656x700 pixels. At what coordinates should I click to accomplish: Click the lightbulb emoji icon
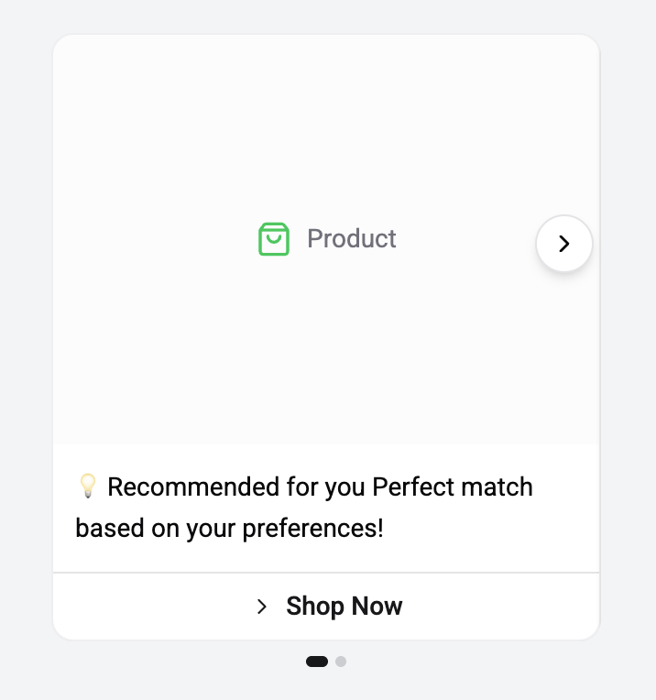click(x=87, y=487)
